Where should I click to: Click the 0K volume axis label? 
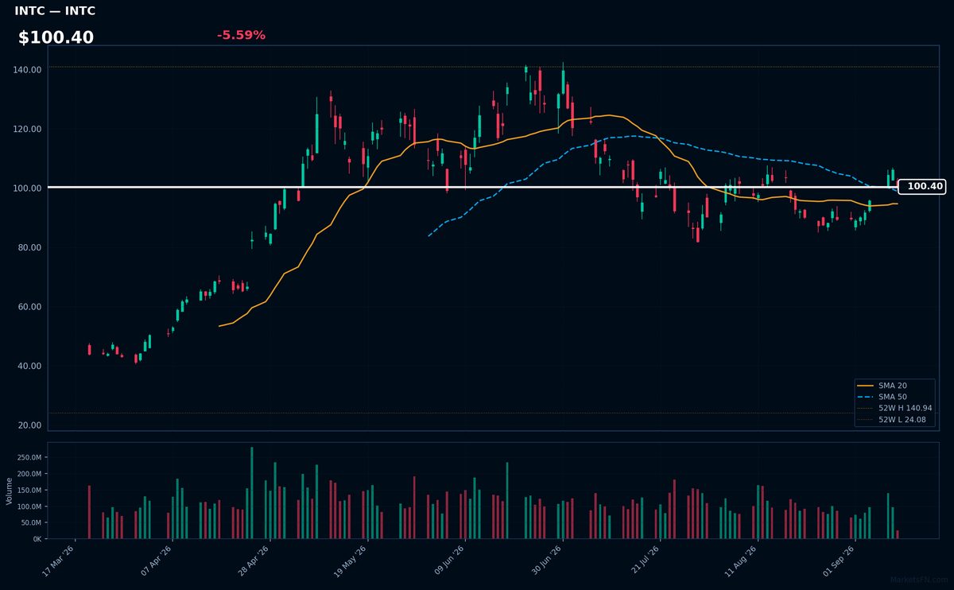37,539
